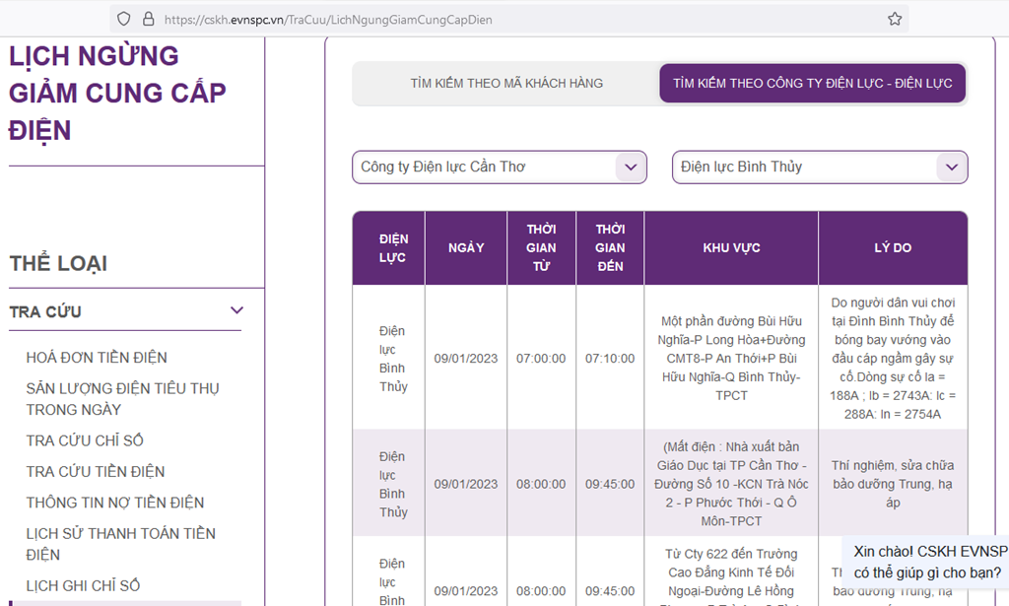The image size is (1009, 606).
Task: Click the bookmark star icon in address bar
Action: [x=894, y=19]
